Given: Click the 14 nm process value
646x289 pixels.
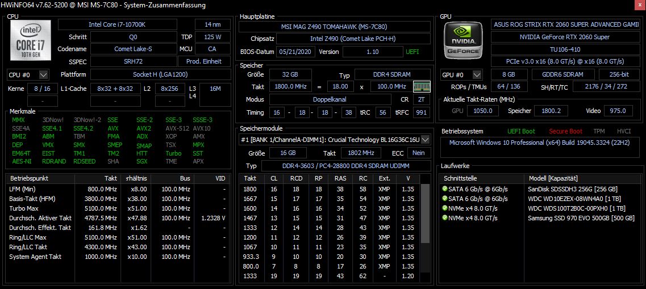Looking at the screenshot, I should tap(212, 25).
